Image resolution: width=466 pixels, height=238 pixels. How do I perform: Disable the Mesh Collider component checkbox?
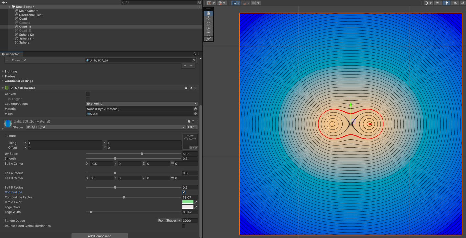click(12, 88)
